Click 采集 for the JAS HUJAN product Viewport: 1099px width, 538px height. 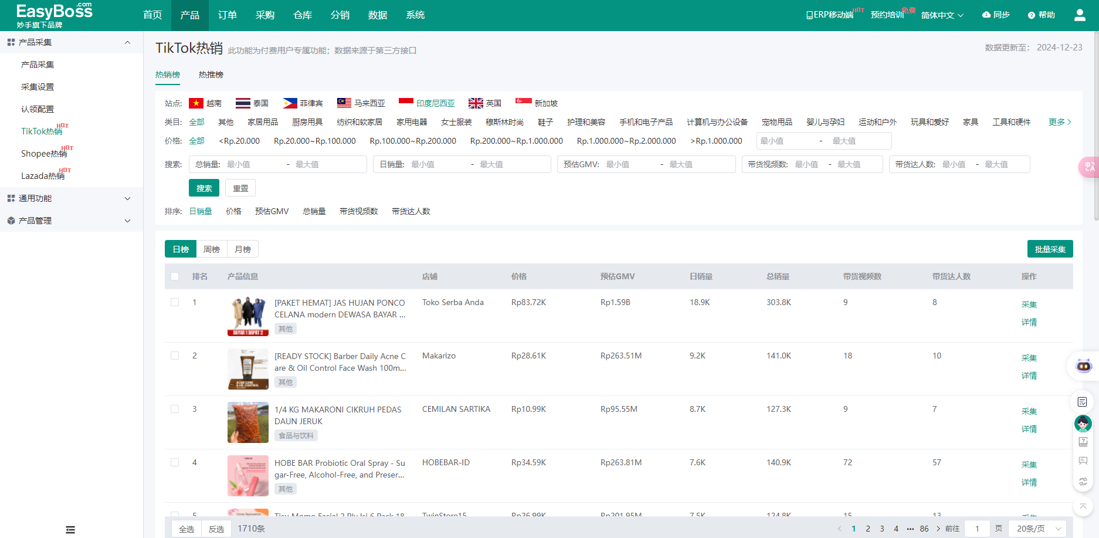click(x=1029, y=304)
